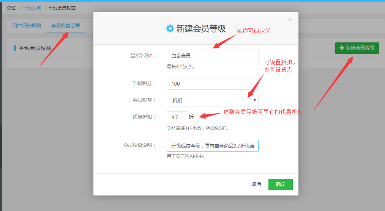Click the 会员权益 dropdown arrow
Screen dimensions: 385x211
point(255,100)
